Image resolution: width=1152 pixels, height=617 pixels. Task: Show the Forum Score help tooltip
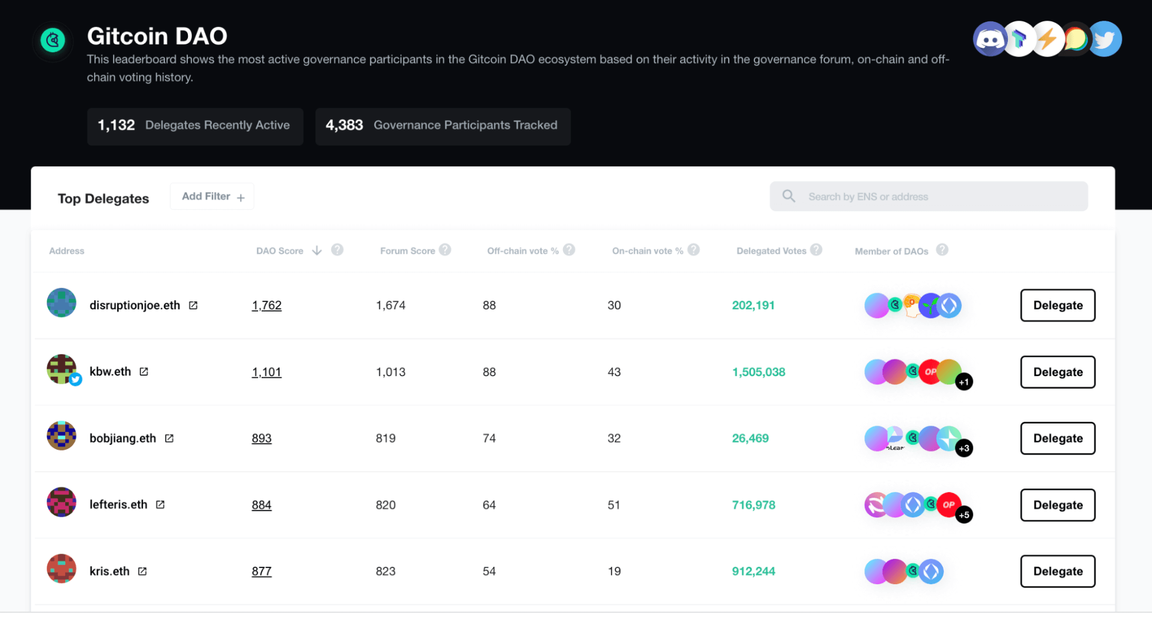point(445,250)
